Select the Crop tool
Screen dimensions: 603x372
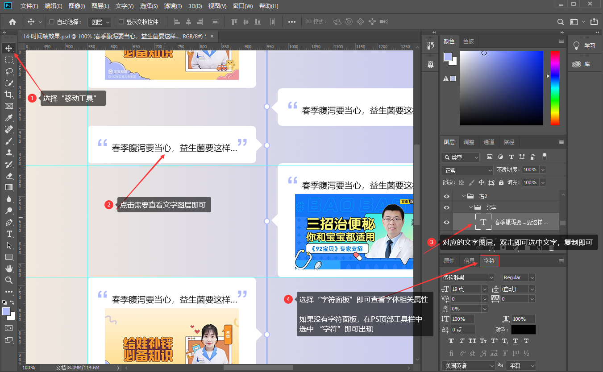[x=9, y=94]
